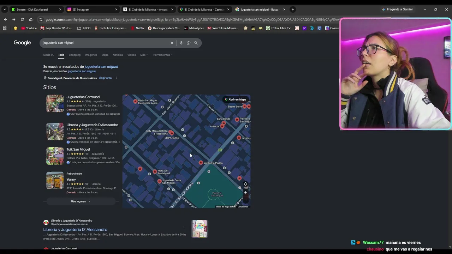Select the Videos results tab
The height and width of the screenshot is (254, 452).
click(131, 55)
